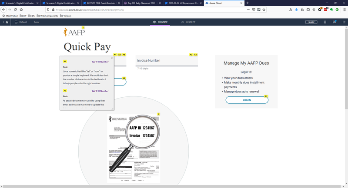Toggle the Trello/reader extension icon in address bar

259,10
